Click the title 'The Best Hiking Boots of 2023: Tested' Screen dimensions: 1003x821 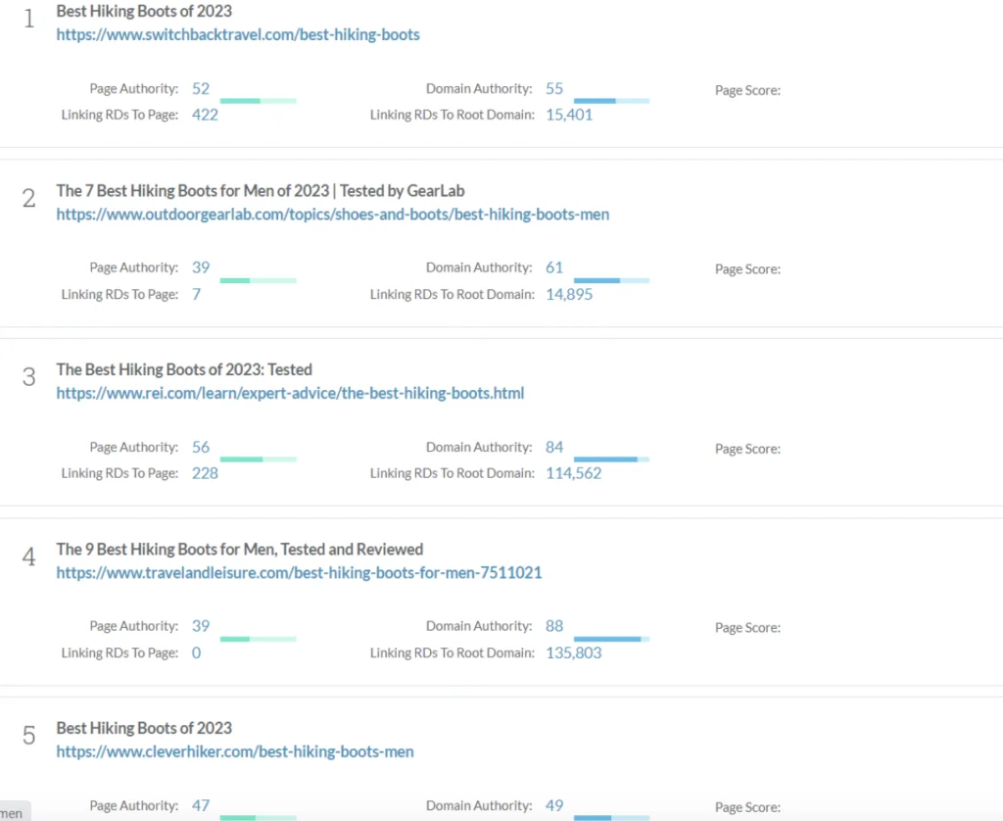(184, 370)
